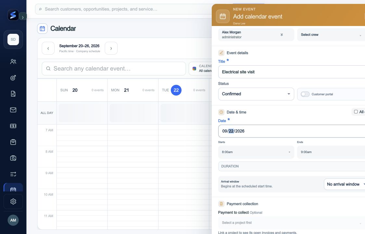Click the 10 AM time label
Viewport: 365px width, 234px height.
click(48, 194)
